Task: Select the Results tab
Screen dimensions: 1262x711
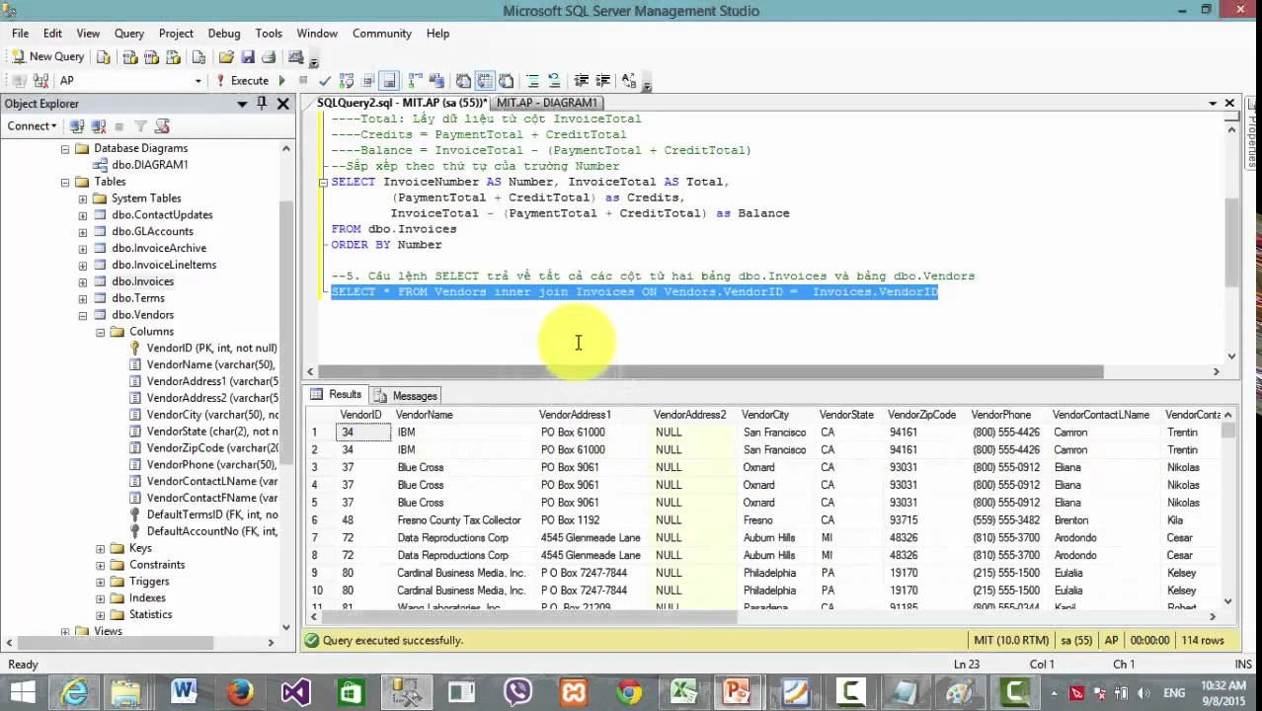Action: [x=338, y=395]
